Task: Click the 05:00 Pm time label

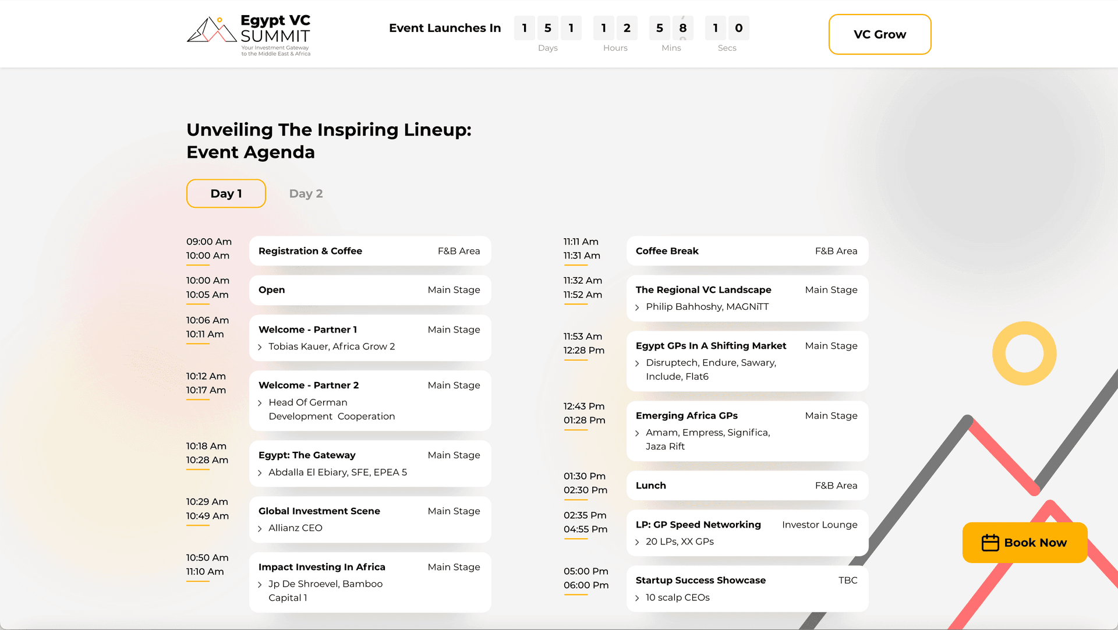Action: click(x=586, y=571)
